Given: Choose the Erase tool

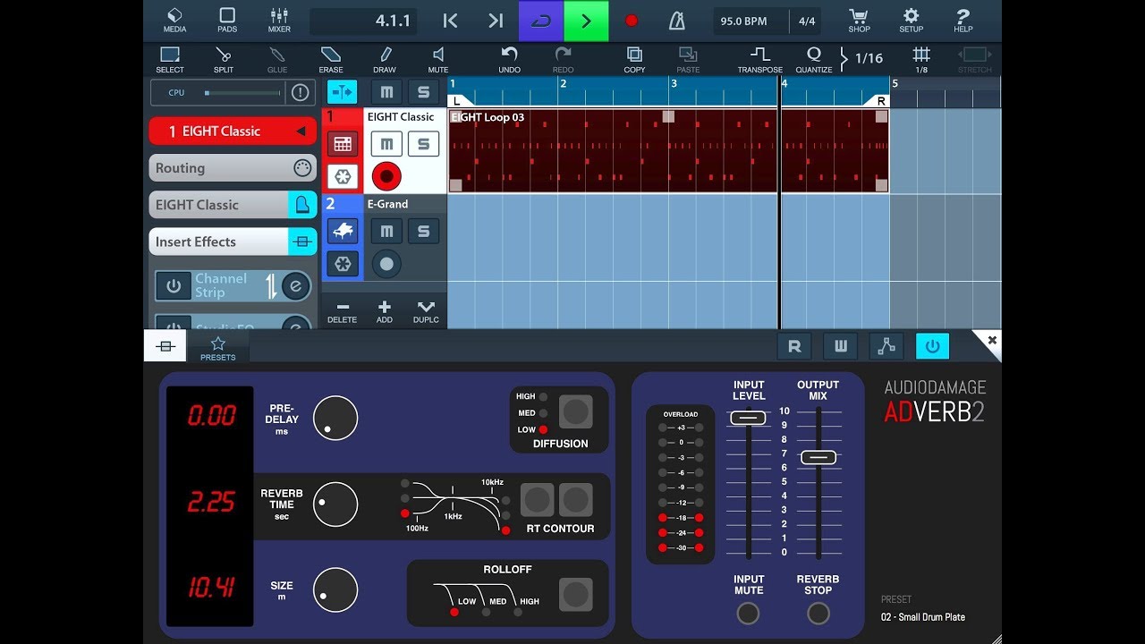Looking at the screenshot, I should 331,60.
